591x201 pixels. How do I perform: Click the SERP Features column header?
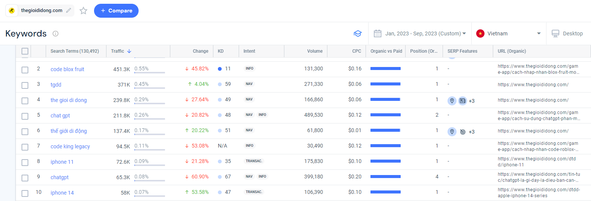point(462,51)
